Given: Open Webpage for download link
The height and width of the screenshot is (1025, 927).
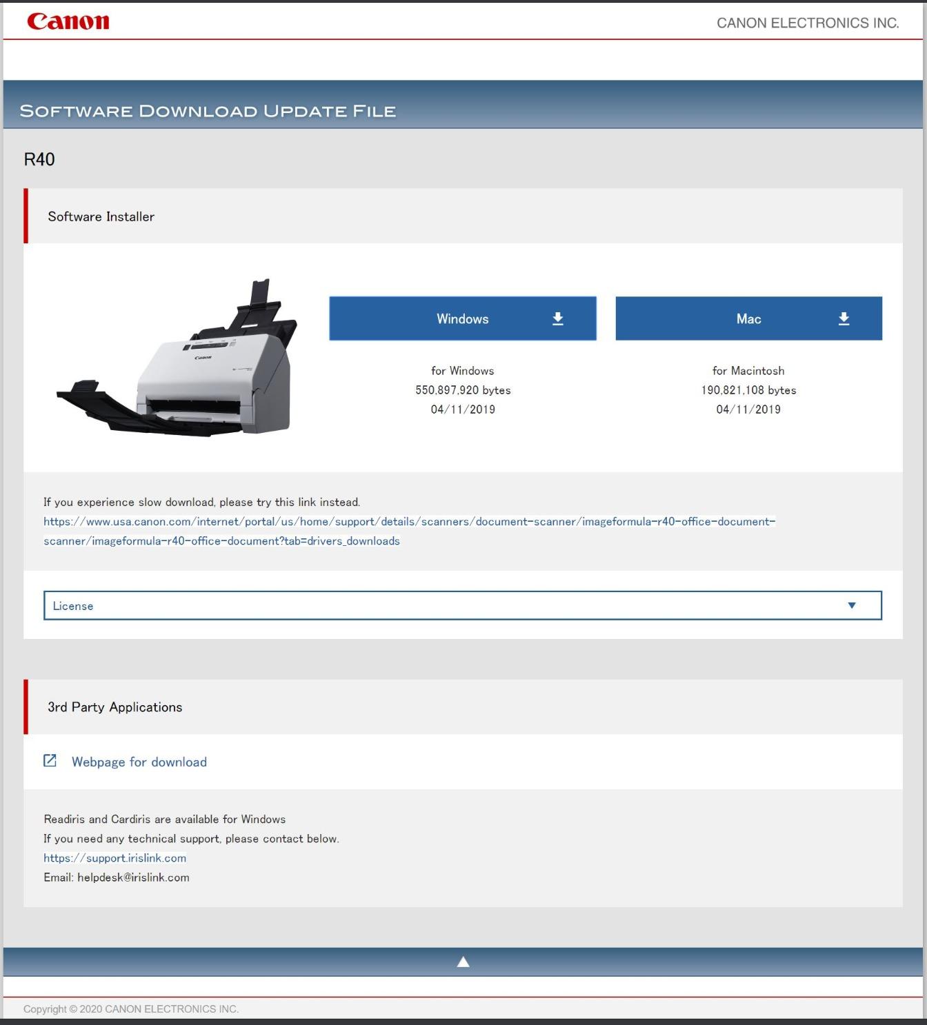Looking at the screenshot, I should 139,762.
